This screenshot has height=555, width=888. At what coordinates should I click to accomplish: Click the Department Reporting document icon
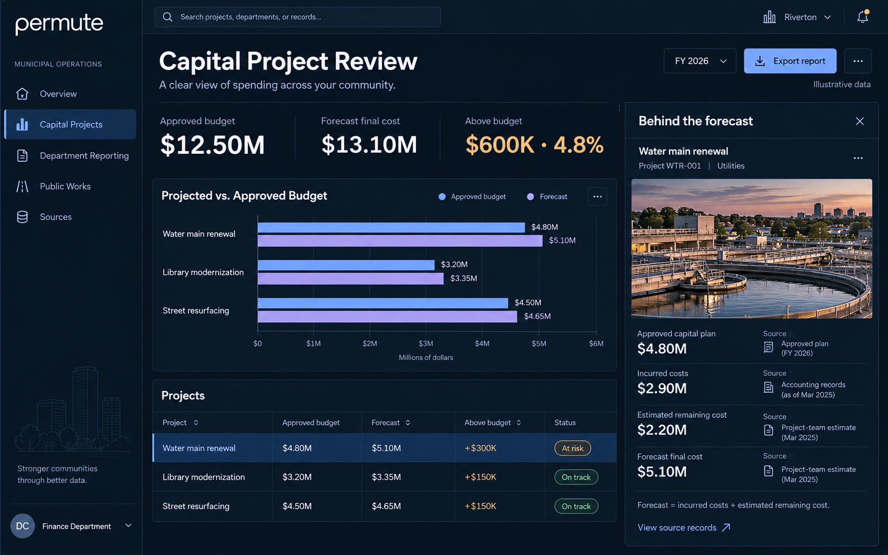(x=22, y=156)
